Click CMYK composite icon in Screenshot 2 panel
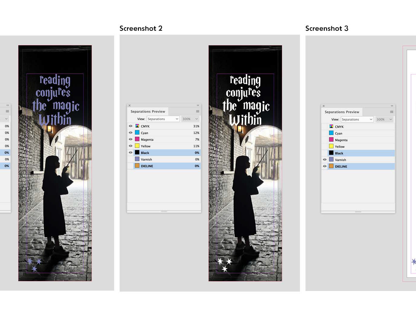The height and width of the screenshot is (325, 416). [x=137, y=126]
